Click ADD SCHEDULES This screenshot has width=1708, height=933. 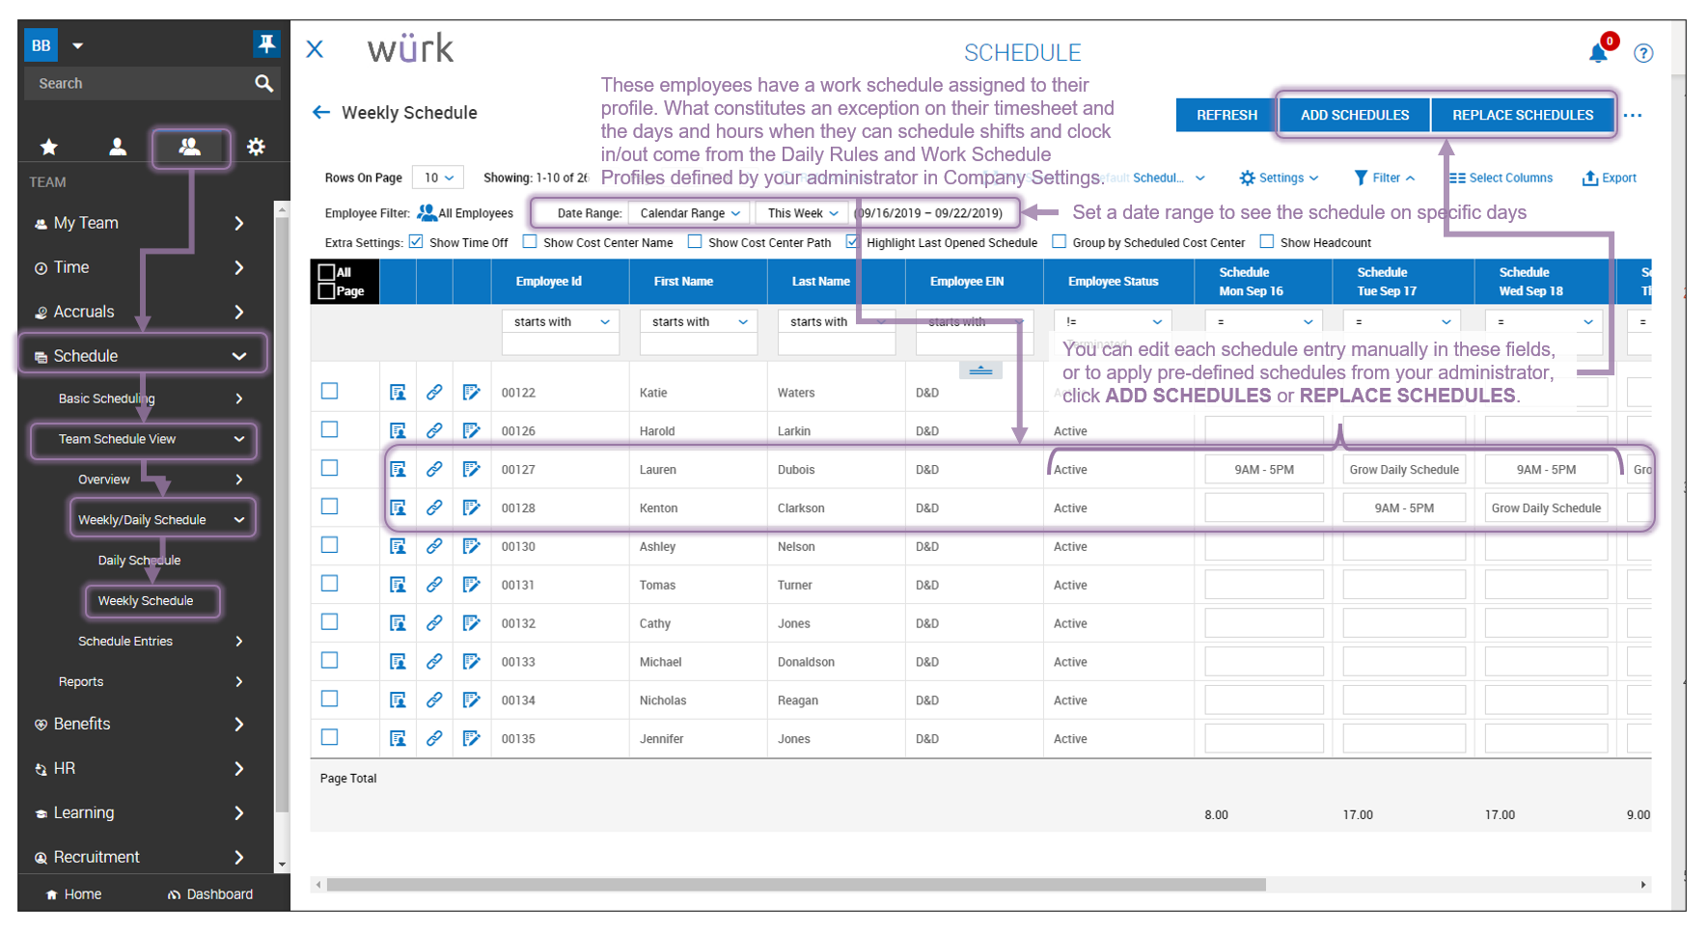tap(1355, 115)
